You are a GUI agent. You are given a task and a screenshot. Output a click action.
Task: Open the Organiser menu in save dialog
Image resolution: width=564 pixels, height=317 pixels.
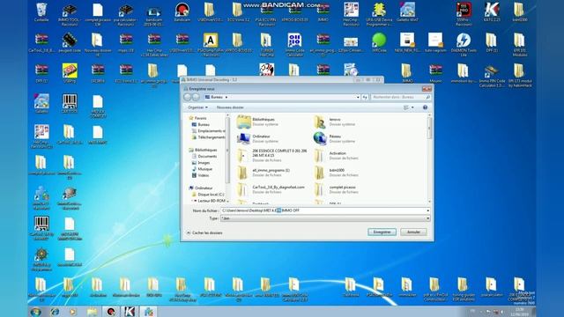pos(197,107)
